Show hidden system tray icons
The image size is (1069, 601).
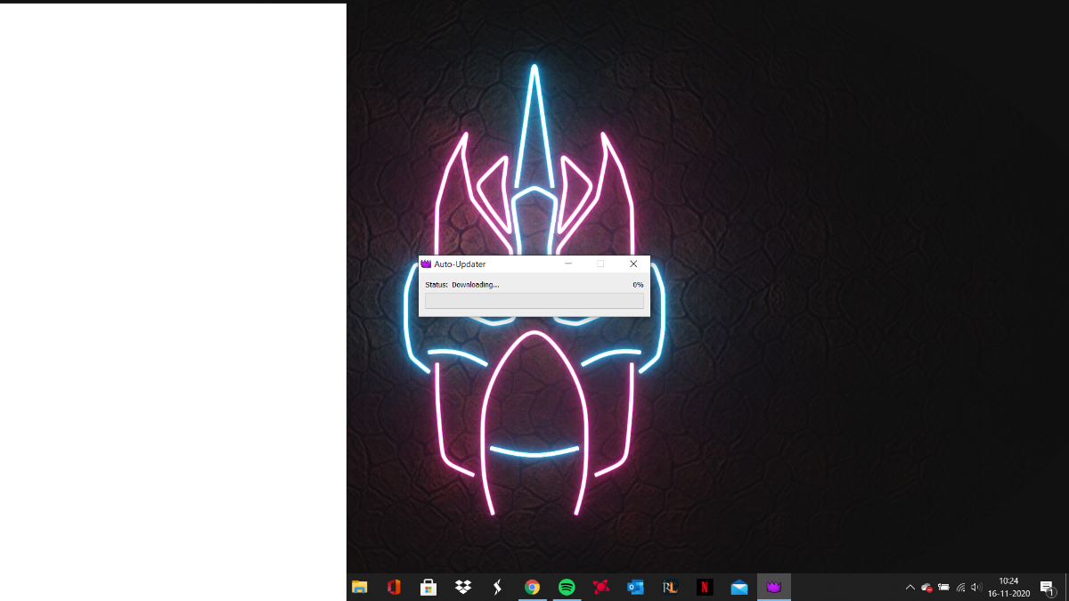coord(910,588)
